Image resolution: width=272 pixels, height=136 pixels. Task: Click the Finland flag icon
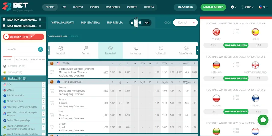[255, 98]
